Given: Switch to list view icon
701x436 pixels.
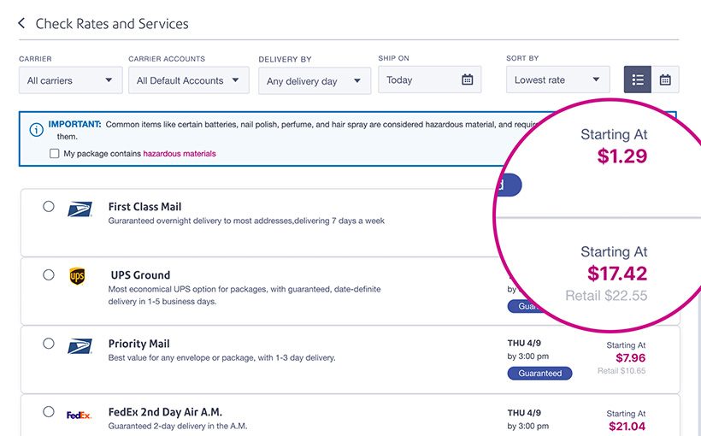Looking at the screenshot, I should (x=638, y=80).
